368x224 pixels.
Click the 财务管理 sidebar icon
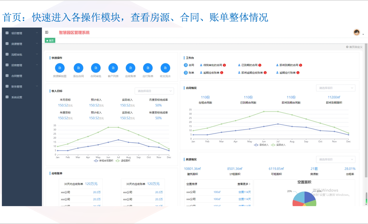click(7, 86)
